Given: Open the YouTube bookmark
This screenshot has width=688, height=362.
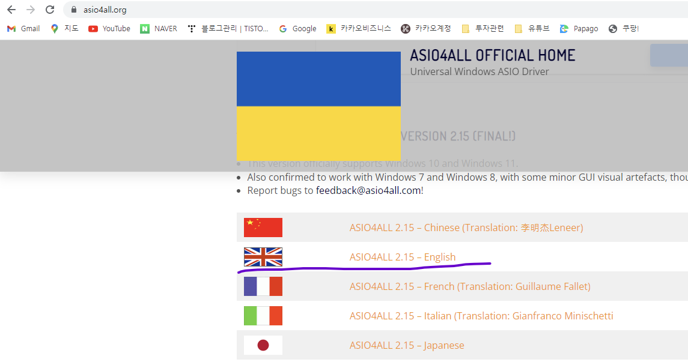Looking at the screenshot, I should point(109,28).
